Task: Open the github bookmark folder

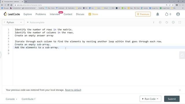Action: 79,8
